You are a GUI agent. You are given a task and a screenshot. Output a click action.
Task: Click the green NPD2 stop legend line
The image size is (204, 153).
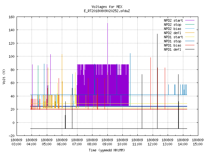(190, 25)
